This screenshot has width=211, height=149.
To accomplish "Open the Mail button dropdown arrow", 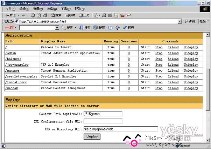I will 99,15.
